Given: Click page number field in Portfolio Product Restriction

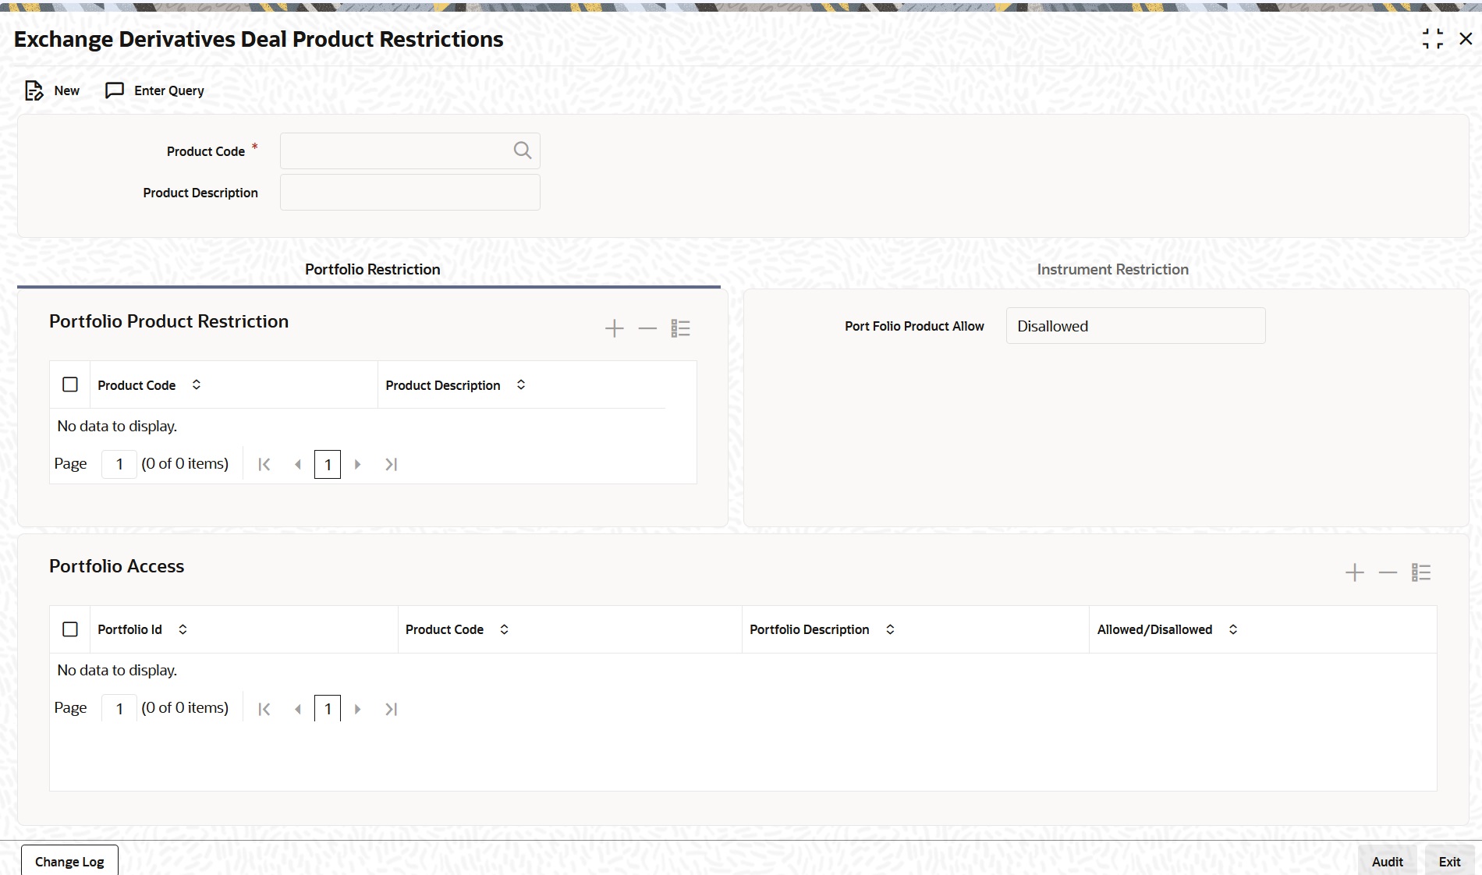Looking at the screenshot, I should pyautogui.click(x=119, y=464).
